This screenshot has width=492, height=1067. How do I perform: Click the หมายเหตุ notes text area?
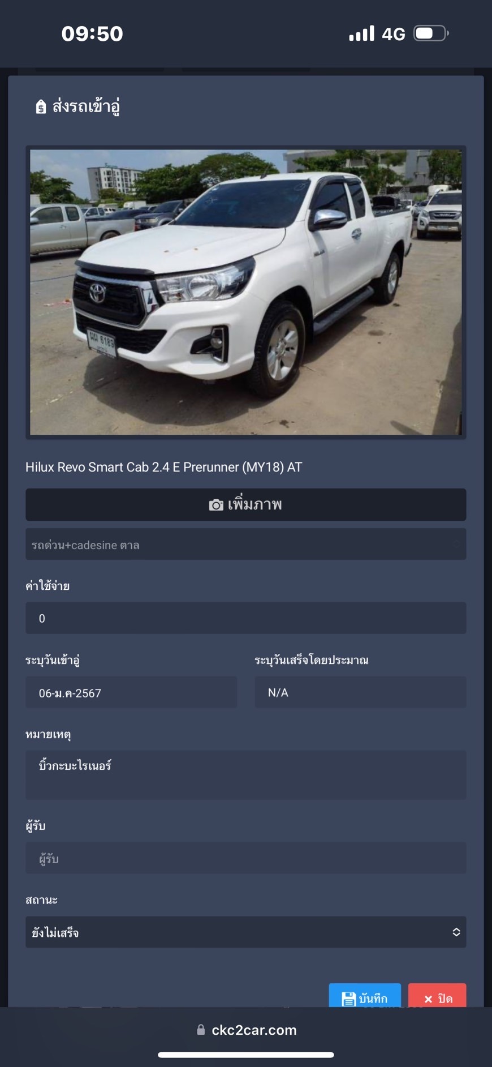pyautogui.click(x=246, y=775)
